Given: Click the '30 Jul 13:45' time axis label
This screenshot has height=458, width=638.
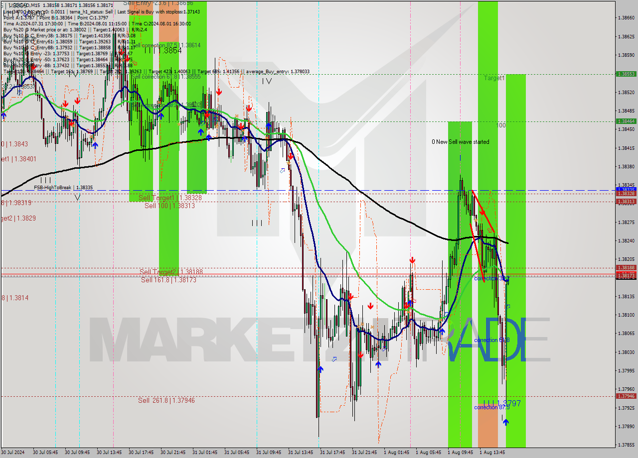Looking at the screenshot, I should (x=109, y=453).
